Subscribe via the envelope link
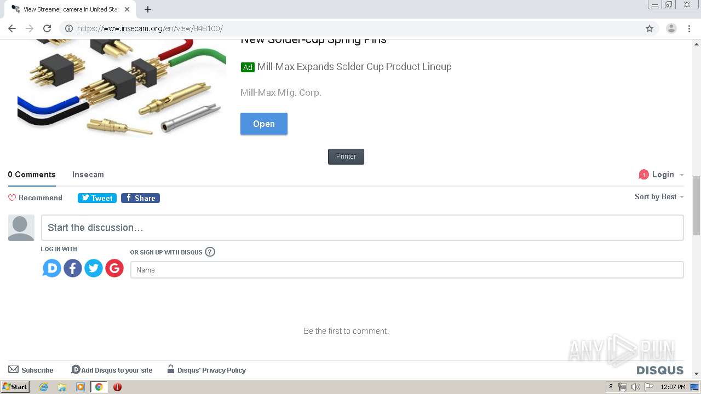 click(31, 370)
